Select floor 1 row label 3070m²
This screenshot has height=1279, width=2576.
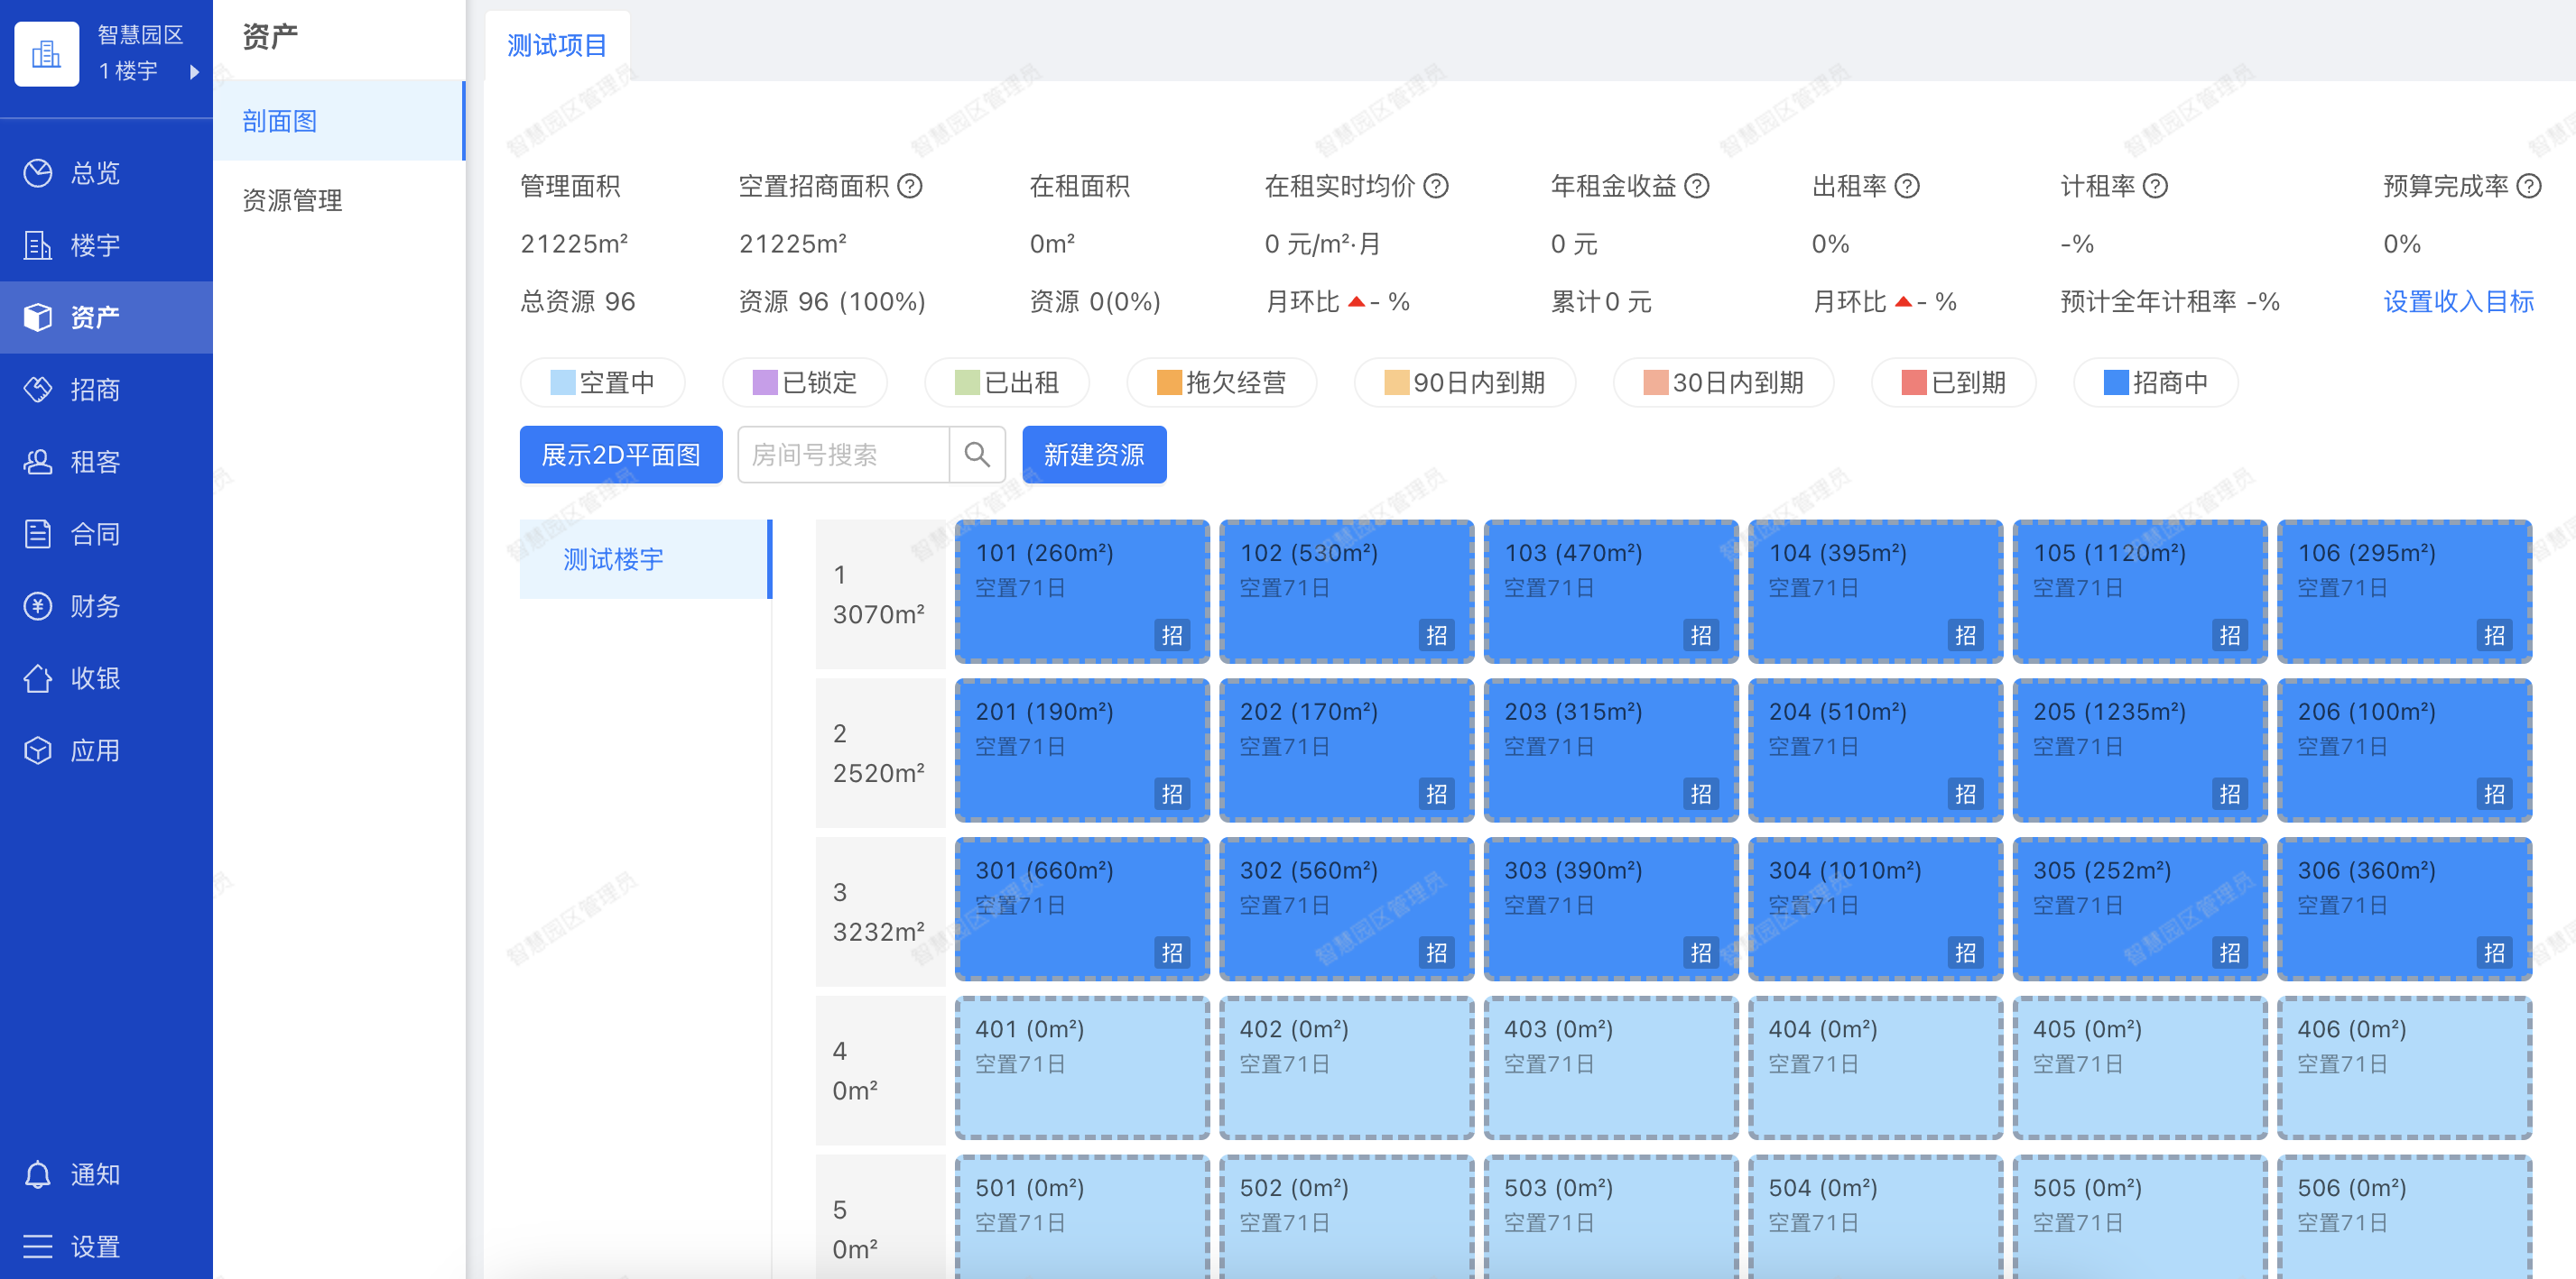click(x=880, y=594)
